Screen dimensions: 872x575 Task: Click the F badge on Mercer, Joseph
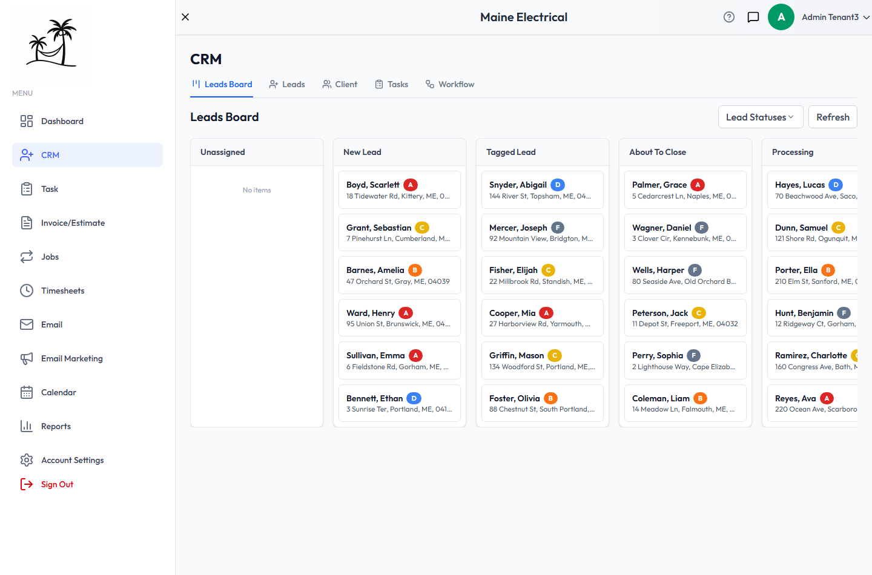pyautogui.click(x=558, y=228)
